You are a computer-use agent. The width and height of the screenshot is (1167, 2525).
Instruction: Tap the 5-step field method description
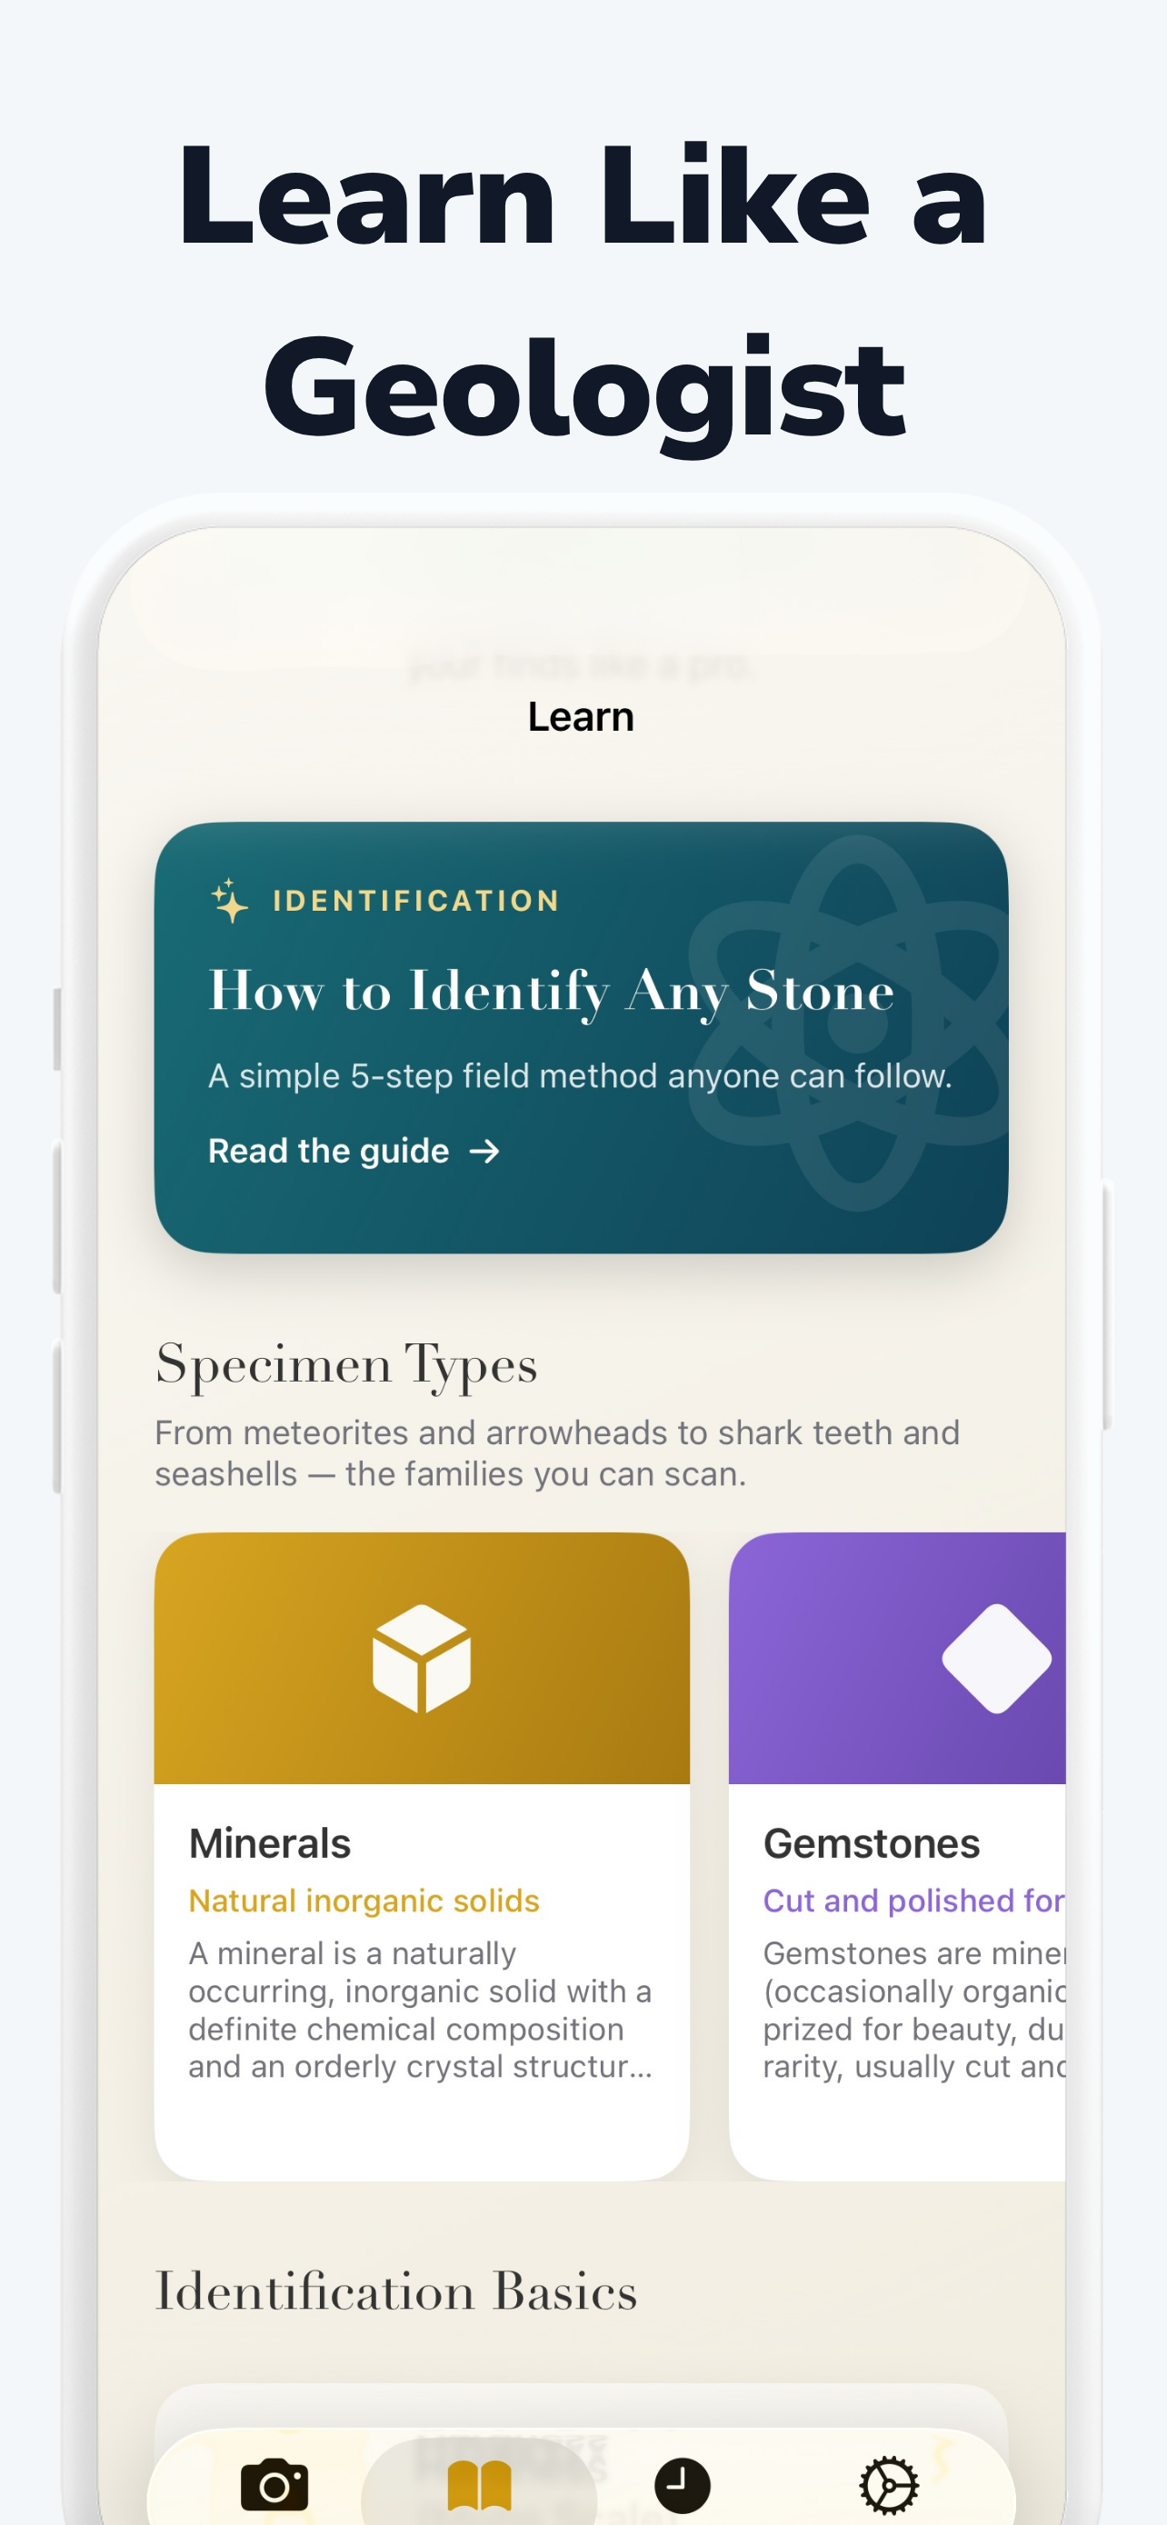pyautogui.click(x=580, y=1076)
